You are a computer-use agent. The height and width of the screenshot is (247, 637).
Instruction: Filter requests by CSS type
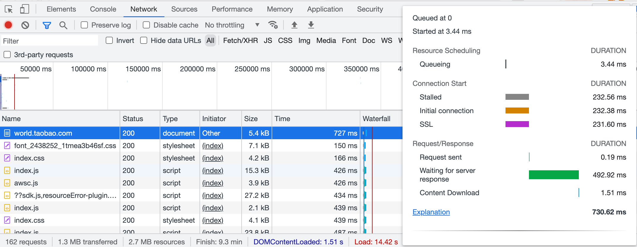pos(285,41)
